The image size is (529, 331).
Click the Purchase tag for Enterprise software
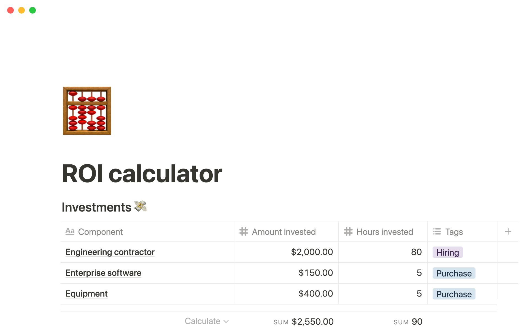coord(454,273)
